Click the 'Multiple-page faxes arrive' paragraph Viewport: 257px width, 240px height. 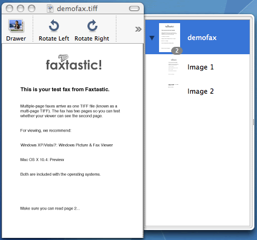[70, 111]
